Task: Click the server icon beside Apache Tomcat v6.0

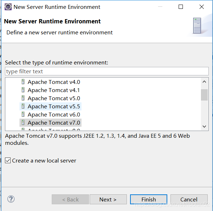Action: click(23, 114)
